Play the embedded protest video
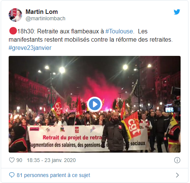Viewport: 190px width, 183px height. pyautogui.click(x=95, y=104)
